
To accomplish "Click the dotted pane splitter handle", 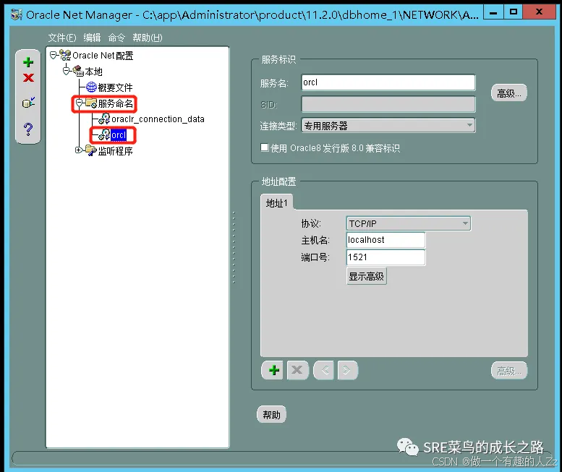I will click(x=234, y=247).
